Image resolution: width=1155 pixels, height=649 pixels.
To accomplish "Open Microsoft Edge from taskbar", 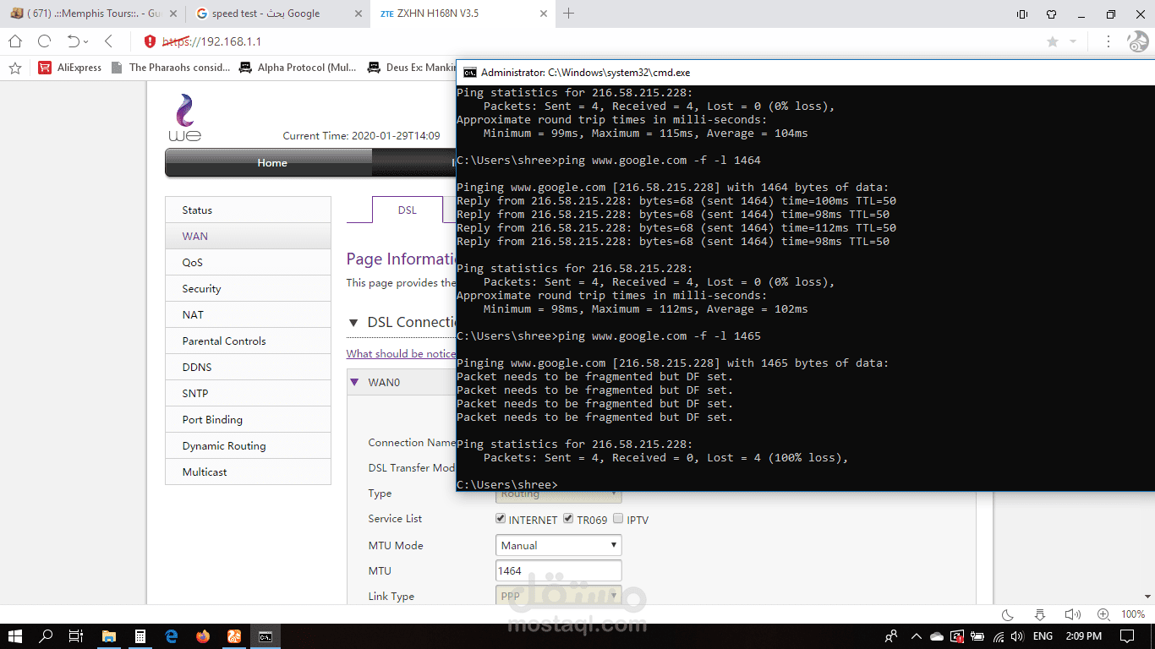I will coord(172,636).
